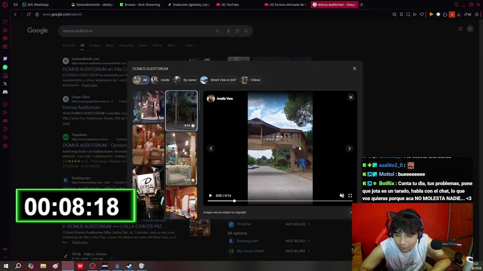Screen dimensions: 483x271
Task: Open the sidebar Settings gear
Action: pyautogui.click(x=5, y=146)
